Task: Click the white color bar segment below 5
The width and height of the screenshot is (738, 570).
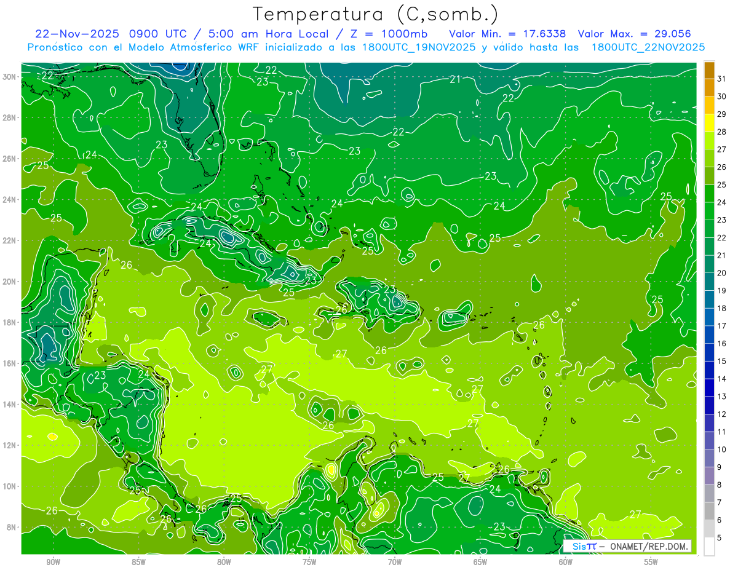Action: click(709, 546)
